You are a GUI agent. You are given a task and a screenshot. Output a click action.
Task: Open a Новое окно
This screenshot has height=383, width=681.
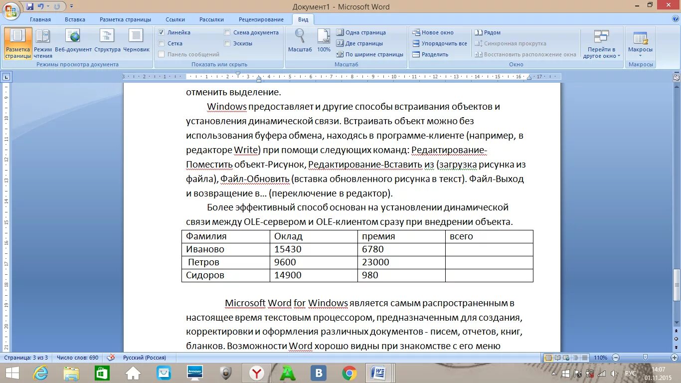click(x=433, y=32)
